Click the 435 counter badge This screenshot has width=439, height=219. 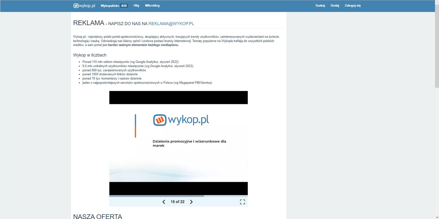tap(124, 6)
